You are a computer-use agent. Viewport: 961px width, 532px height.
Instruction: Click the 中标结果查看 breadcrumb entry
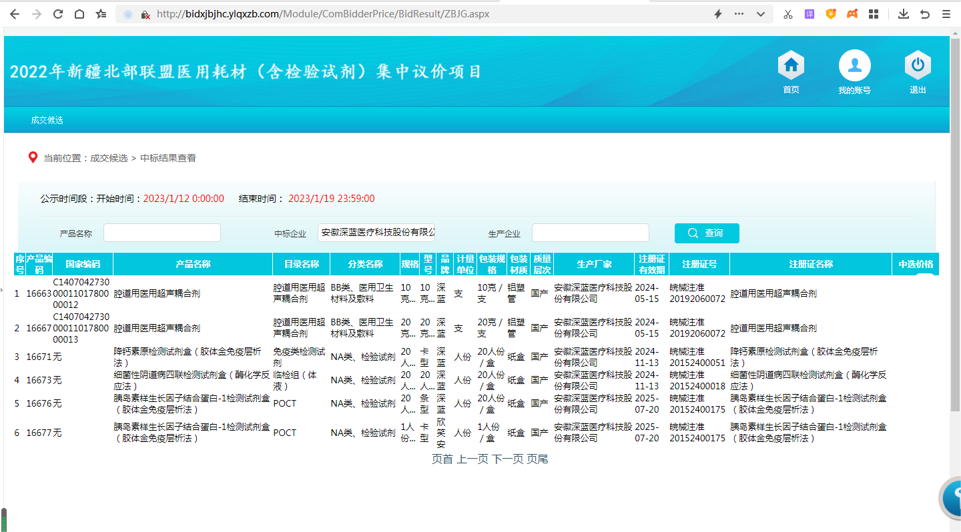point(168,157)
